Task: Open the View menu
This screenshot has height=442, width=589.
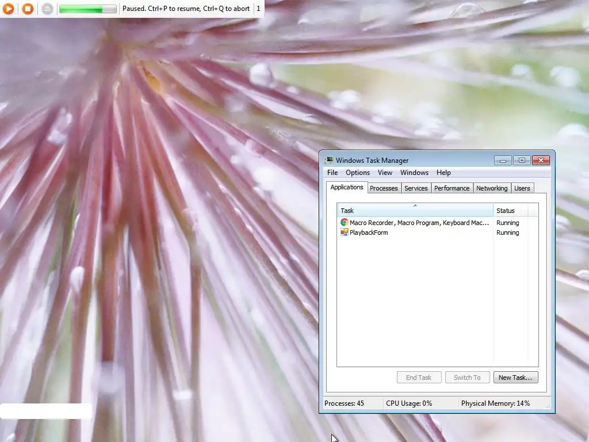Action: [385, 173]
